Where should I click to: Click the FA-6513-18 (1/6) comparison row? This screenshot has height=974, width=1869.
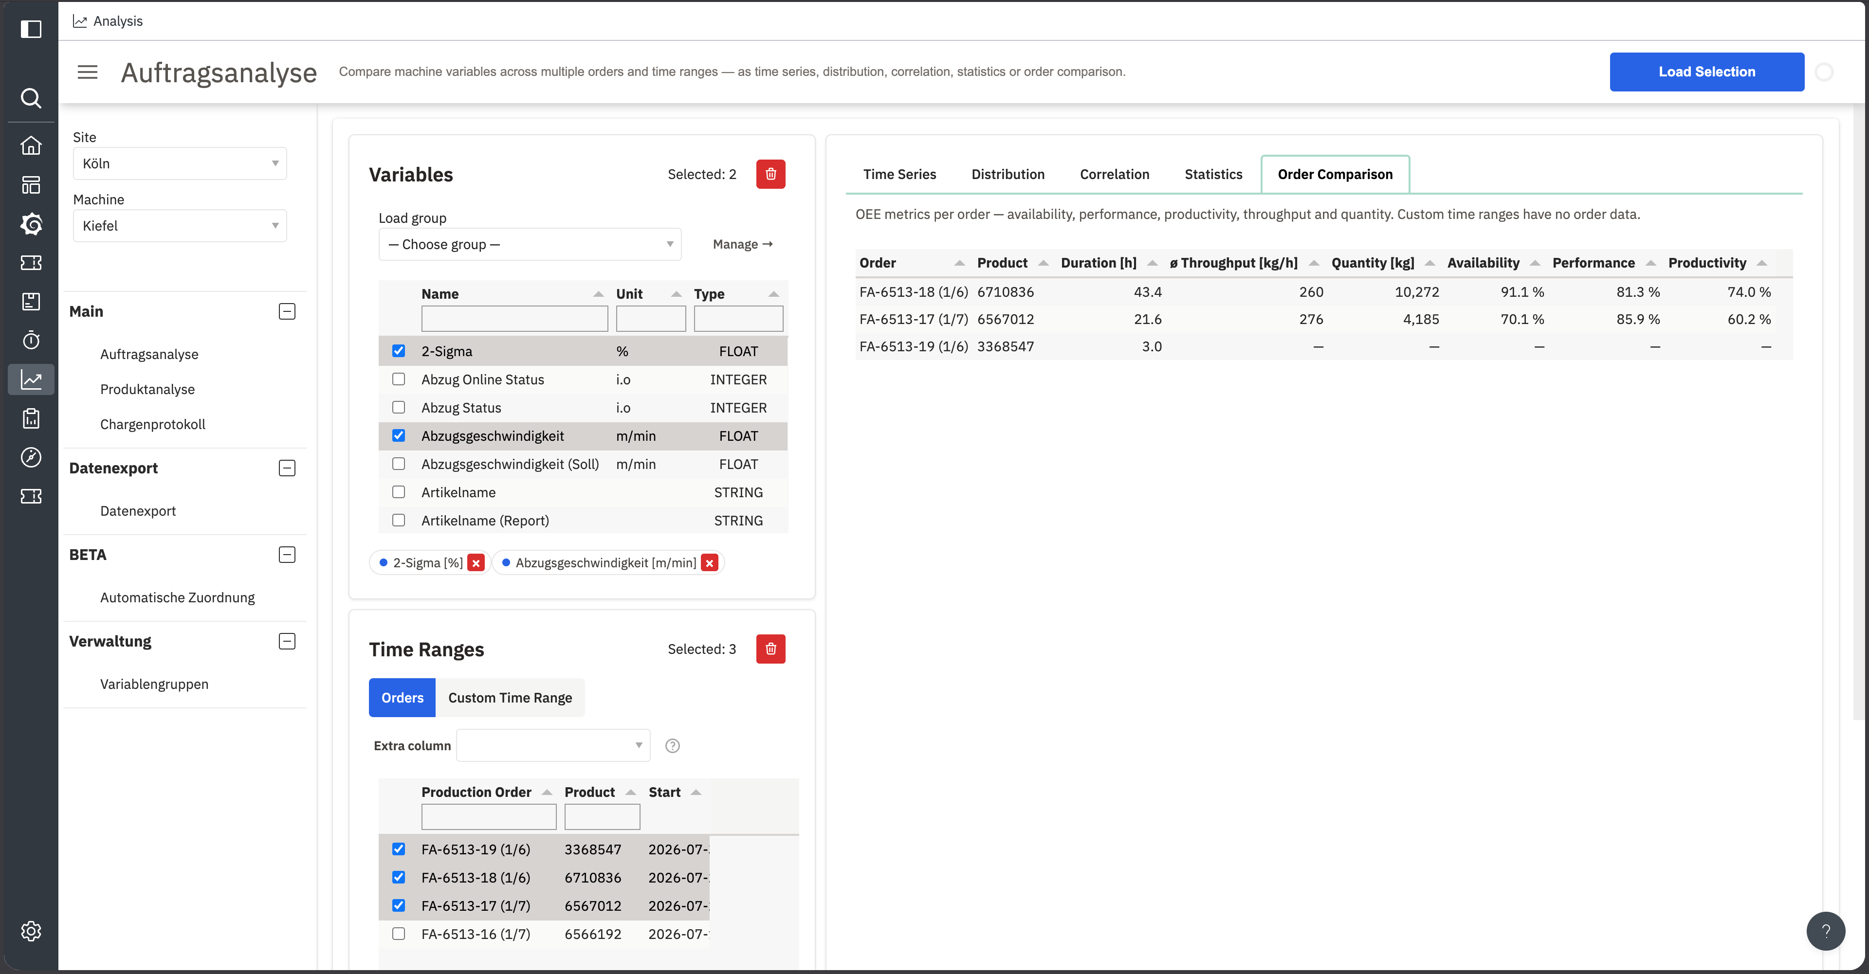point(1323,291)
